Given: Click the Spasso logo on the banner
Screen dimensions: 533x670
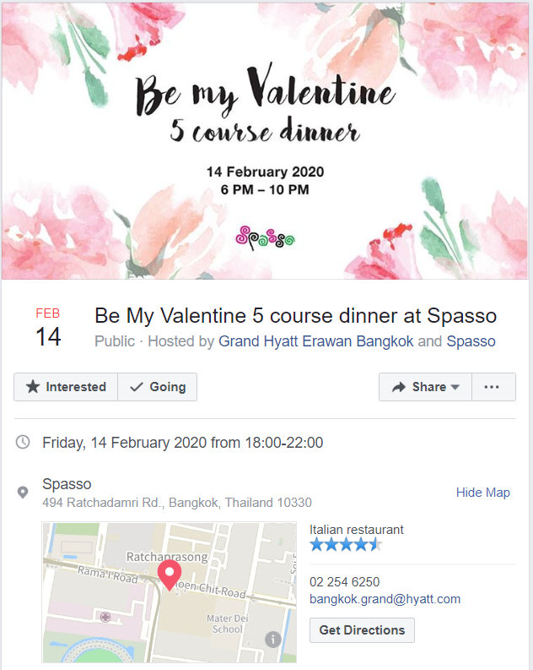Looking at the screenshot, I should click(266, 237).
